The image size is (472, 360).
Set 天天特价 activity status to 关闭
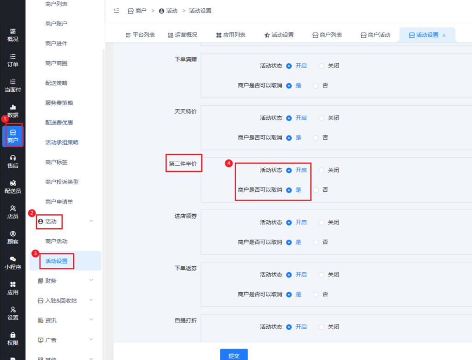[321, 118]
